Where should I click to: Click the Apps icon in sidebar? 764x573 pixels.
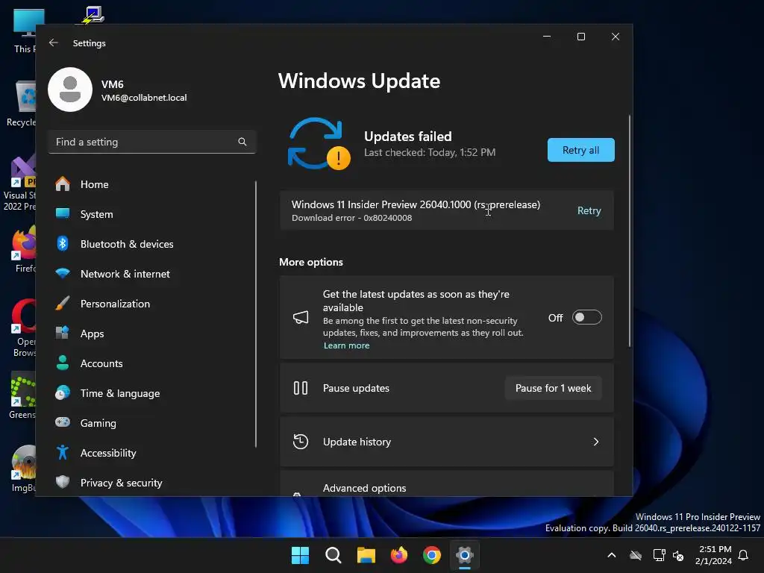click(x=63, y=334)
